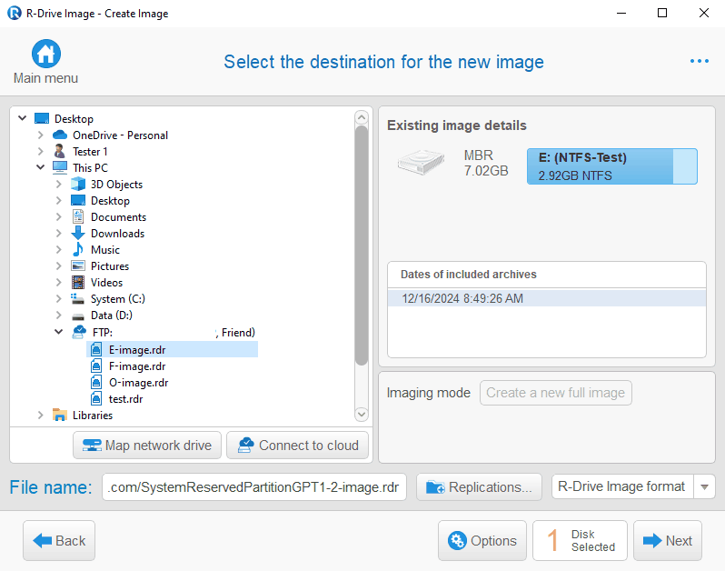
Task: Click the FTP cloud drive icon
Action: 79,333
